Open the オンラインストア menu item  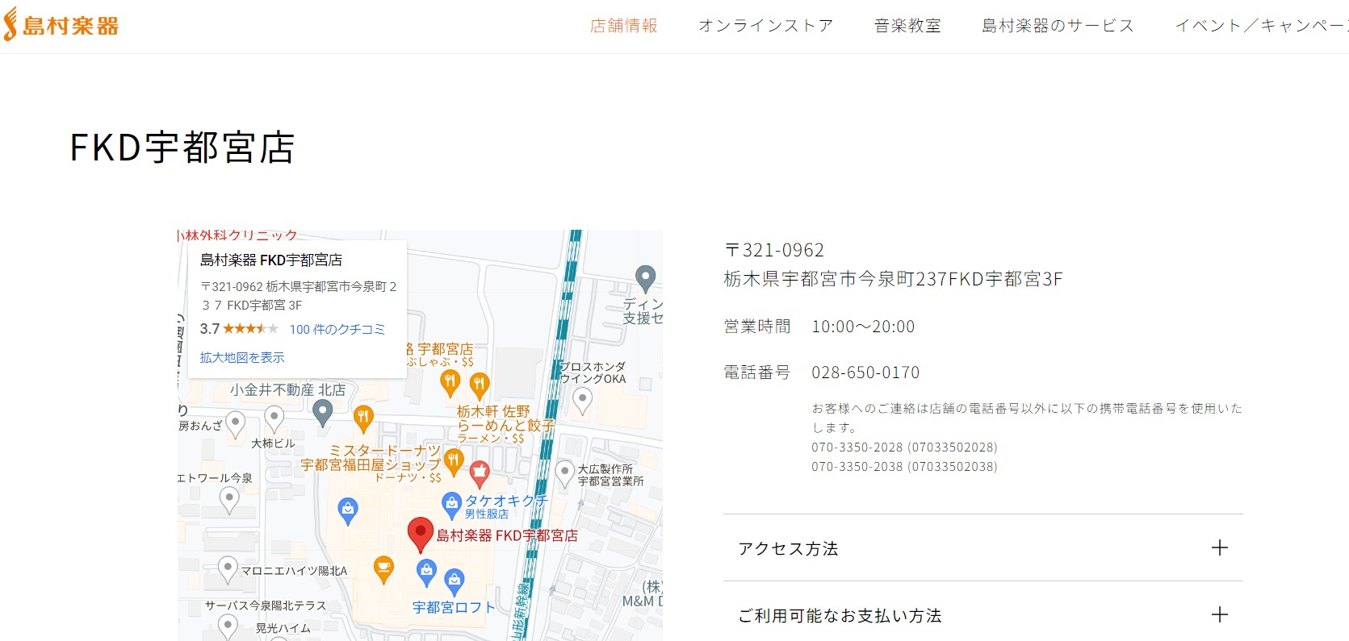coord(765,26)
